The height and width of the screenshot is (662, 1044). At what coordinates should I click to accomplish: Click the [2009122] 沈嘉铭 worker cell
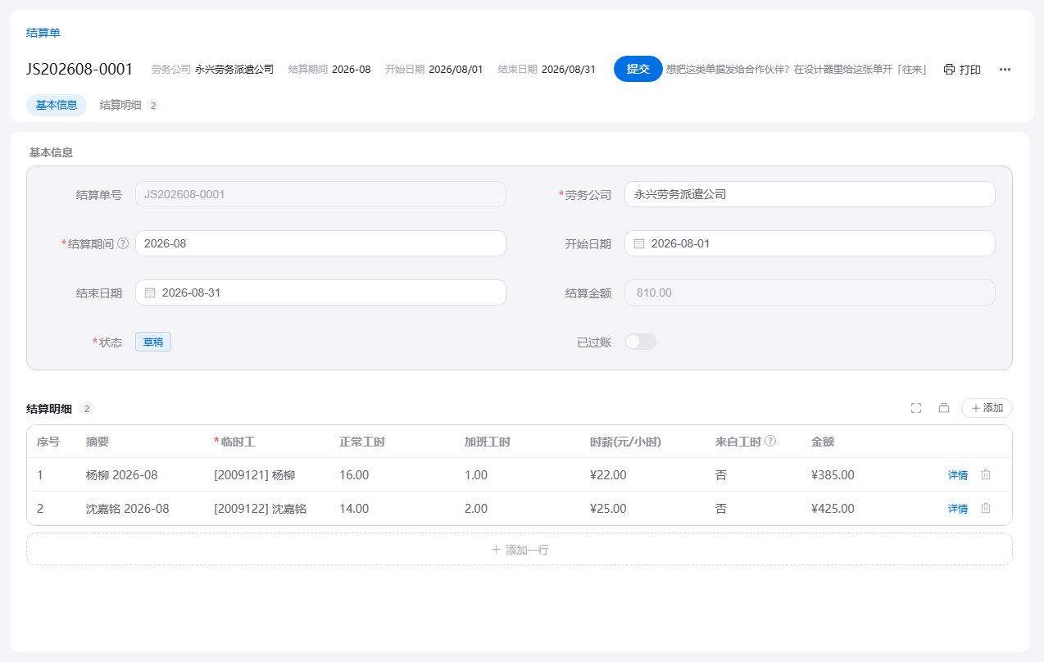coord(260,509)
